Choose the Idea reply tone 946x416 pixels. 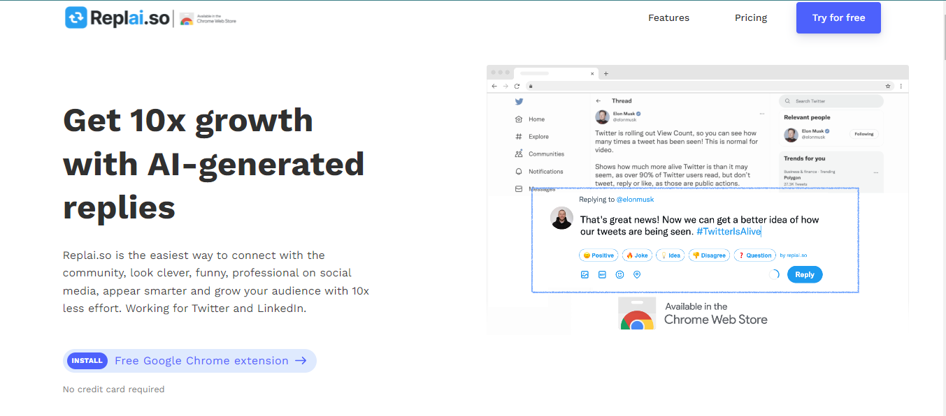[x=671, y=255]
